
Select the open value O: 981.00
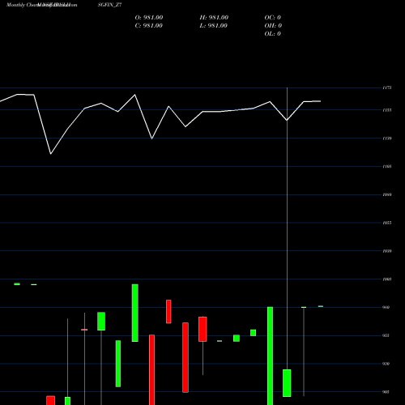tap(149, 18)
